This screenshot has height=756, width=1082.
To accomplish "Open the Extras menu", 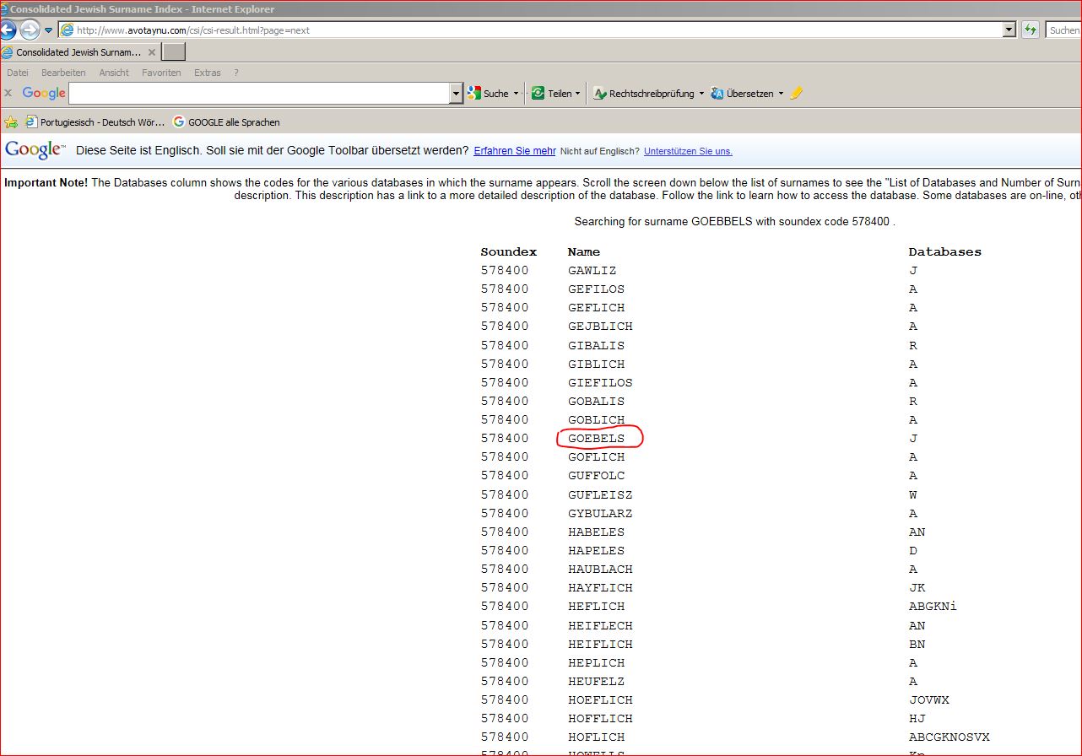I will 208,73.
